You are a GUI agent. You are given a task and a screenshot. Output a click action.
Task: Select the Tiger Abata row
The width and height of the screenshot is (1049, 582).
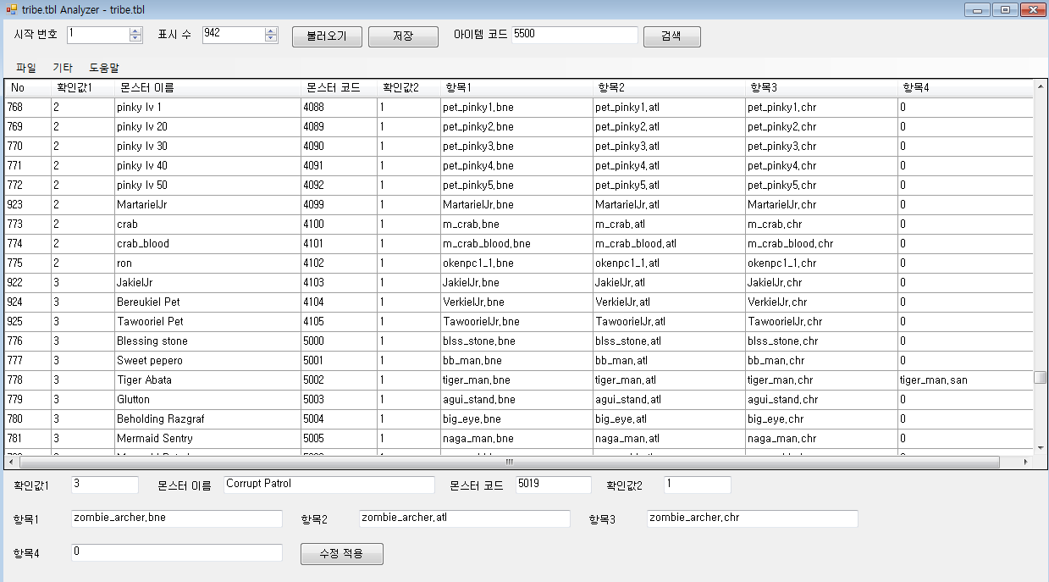tap(518, 380)
